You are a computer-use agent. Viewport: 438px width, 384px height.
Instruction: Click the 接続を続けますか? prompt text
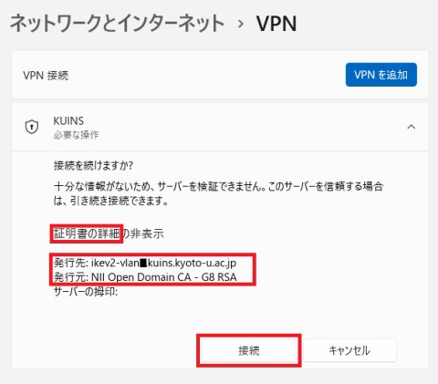tap(93, 165)
